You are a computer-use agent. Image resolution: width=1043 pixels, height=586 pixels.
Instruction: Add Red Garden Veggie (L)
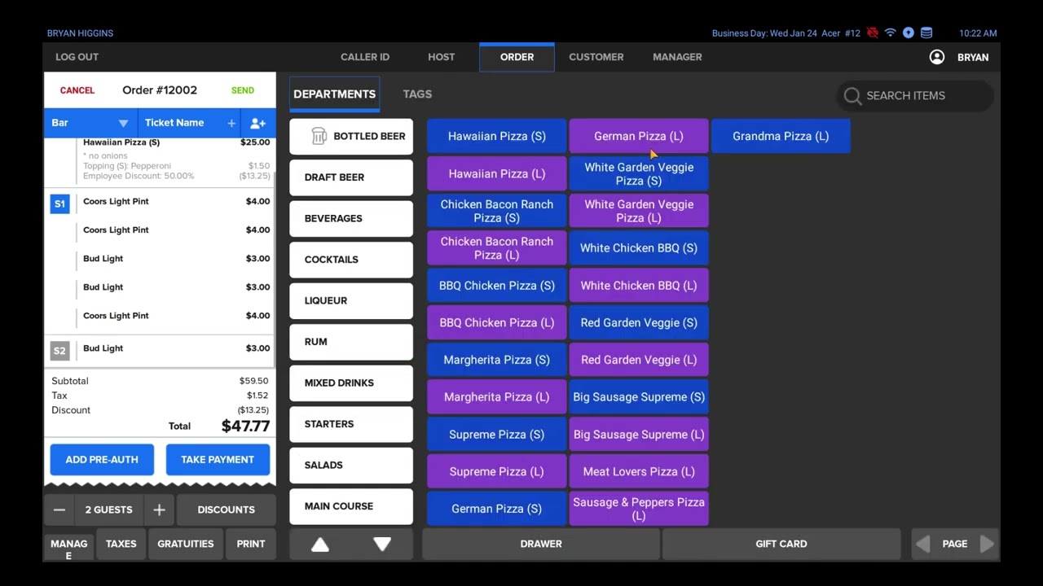(x=639, y=360)
